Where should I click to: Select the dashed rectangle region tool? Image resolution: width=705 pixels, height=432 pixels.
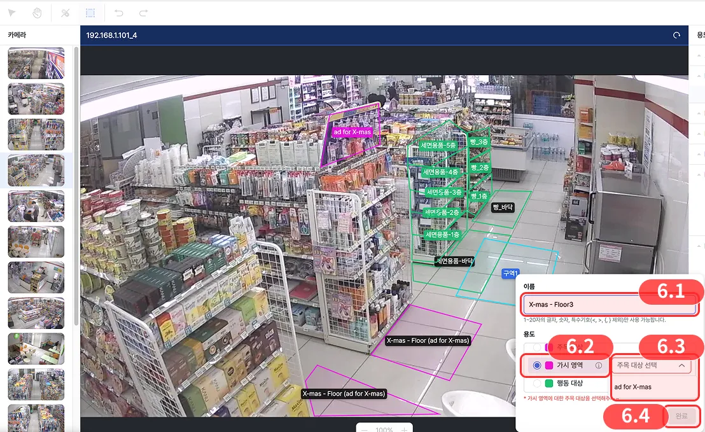click(90, 13)
